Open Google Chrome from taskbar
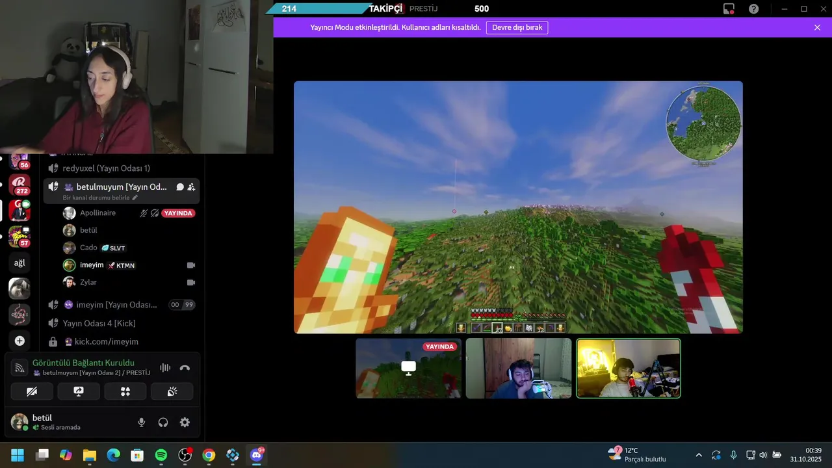 [209, 455]
